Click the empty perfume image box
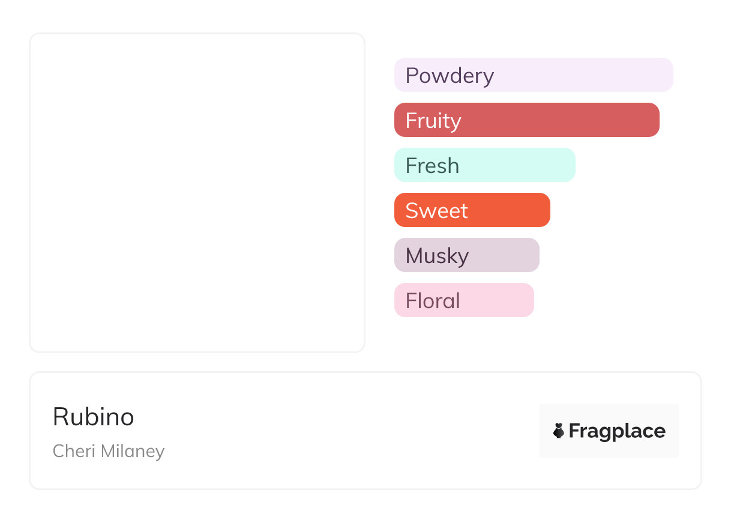This screenshot has height=519, width=731. (x=197, y=192)
